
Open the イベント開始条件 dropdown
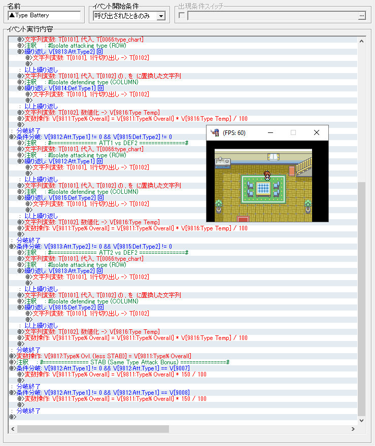(x=161, y=16)
